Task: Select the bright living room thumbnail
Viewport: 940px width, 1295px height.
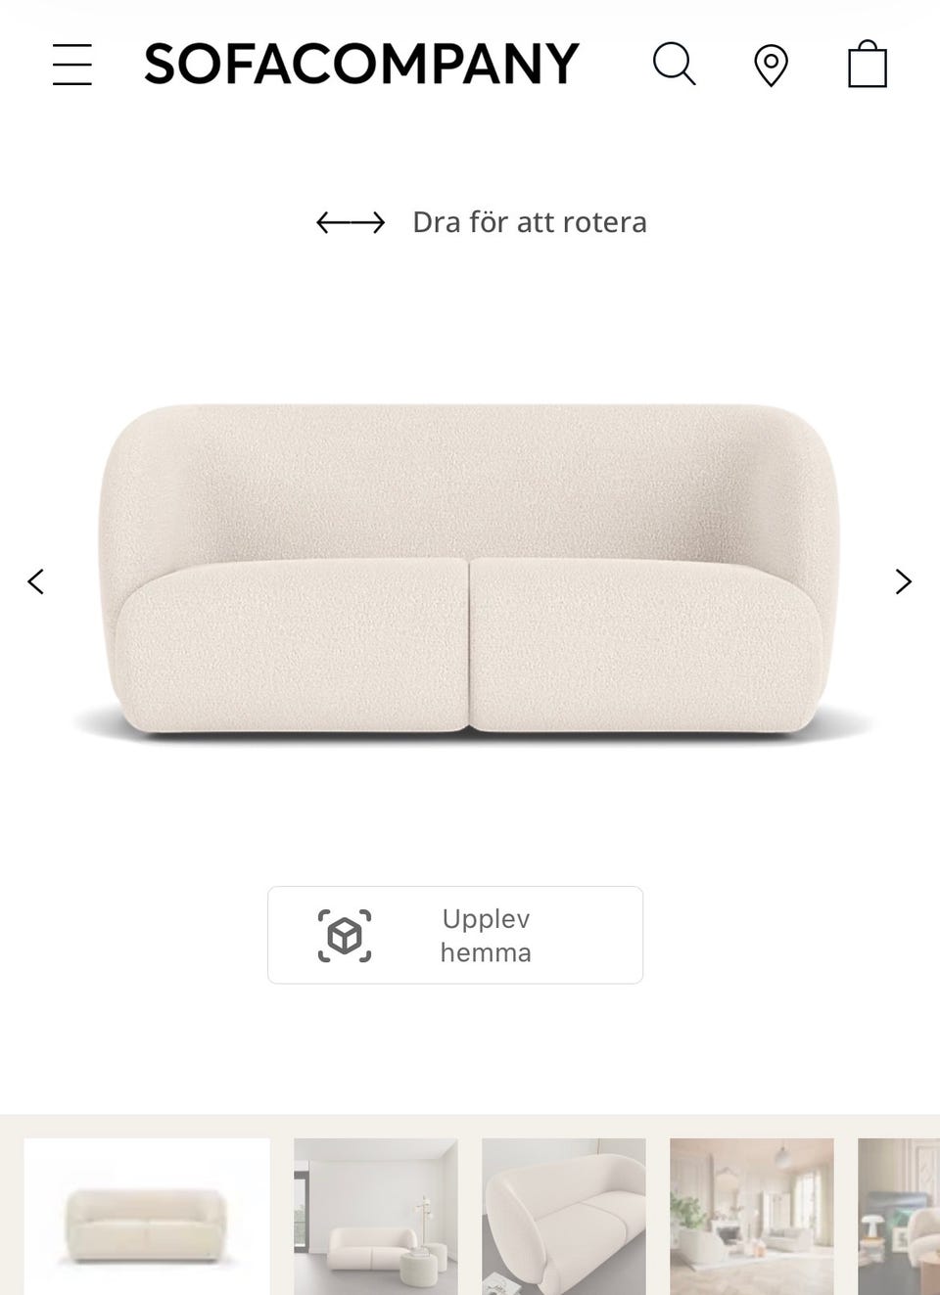Action: tap(752, 1217)
